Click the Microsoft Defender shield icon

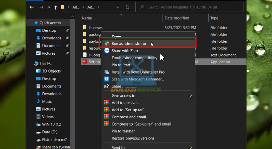(107, 79)
